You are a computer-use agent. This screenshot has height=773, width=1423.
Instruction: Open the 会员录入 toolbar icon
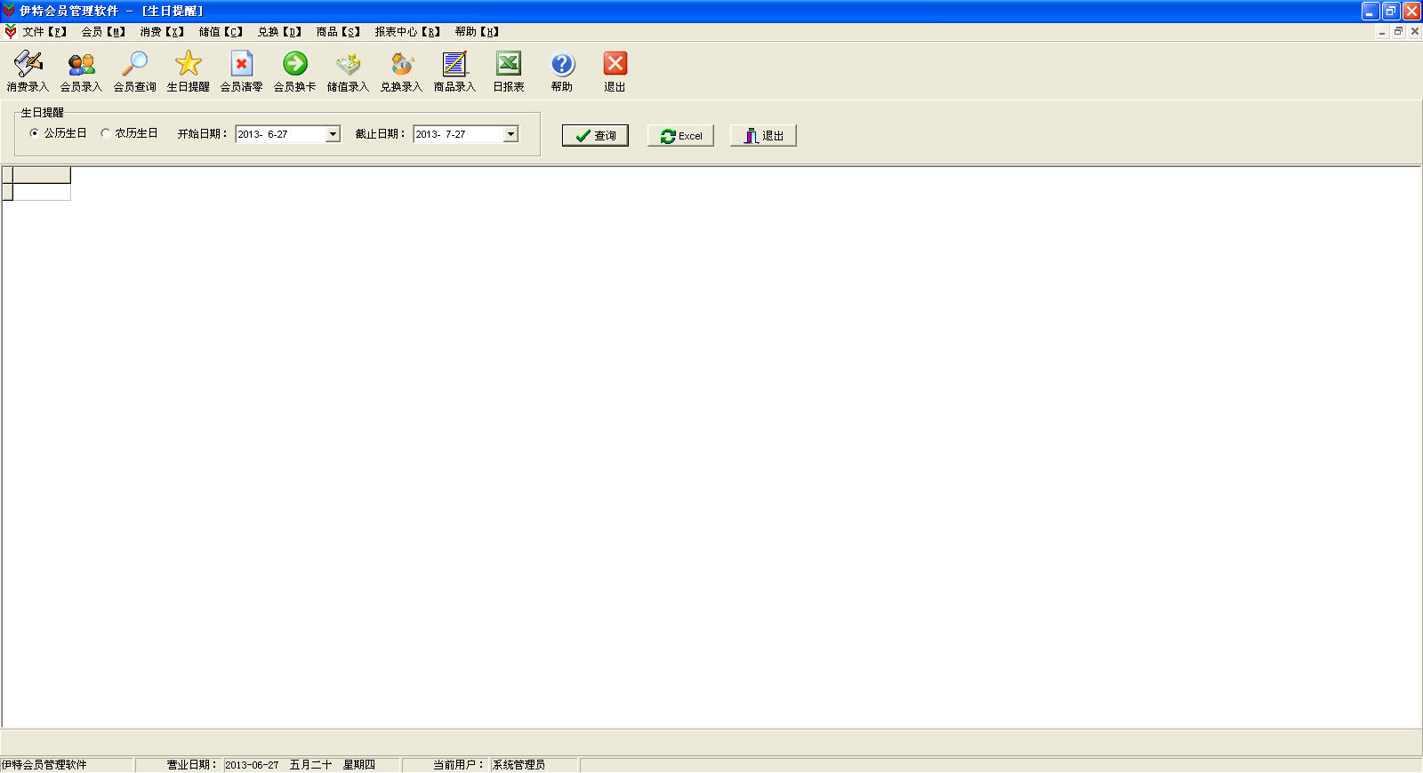coord(81,71)
